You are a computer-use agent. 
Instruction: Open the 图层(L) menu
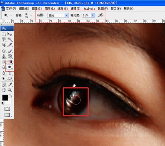coord(49,8)
